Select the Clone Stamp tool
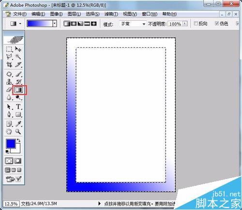242x210 pixels. tap(9, 82)
